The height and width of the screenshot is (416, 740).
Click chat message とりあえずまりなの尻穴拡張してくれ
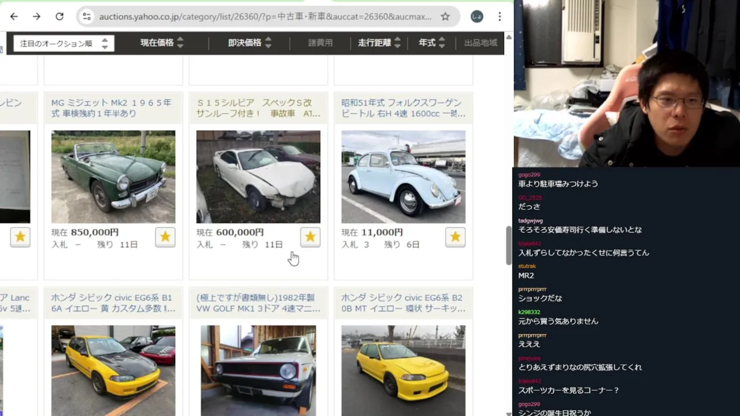click(x=580, y=367)
